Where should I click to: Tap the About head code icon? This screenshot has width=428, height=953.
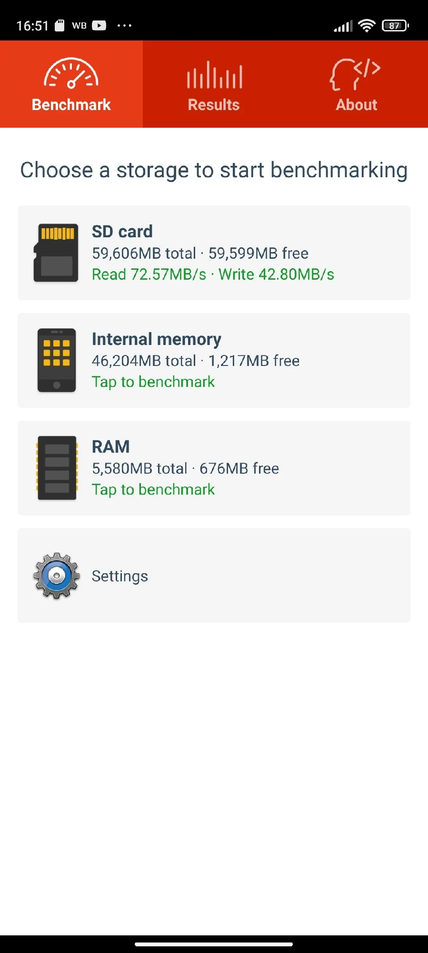[x=356, y=74]
